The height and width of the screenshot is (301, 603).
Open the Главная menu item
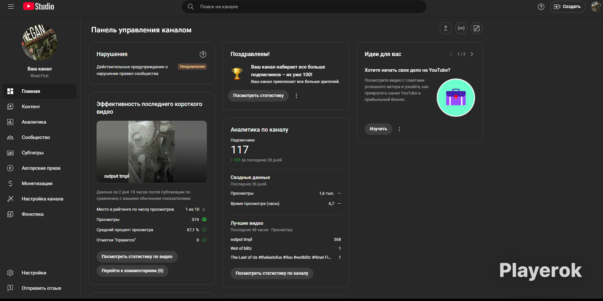pos(39,91)
